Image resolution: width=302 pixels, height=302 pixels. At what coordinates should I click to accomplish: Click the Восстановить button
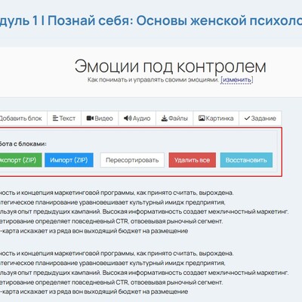pos(246,160)
